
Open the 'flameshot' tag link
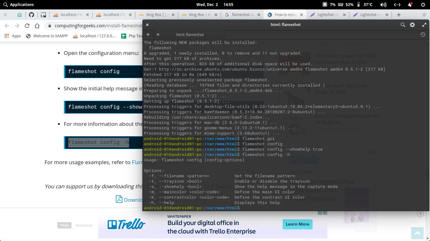pyautogui.click(x=84, y=225)
